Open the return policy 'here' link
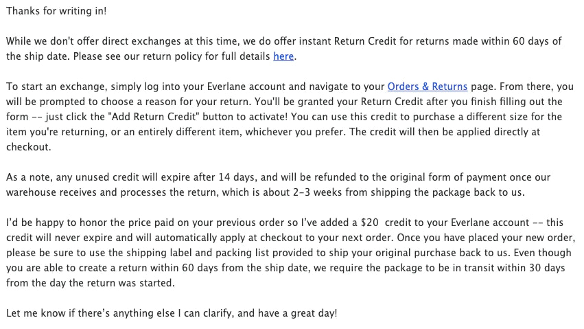The height and width of the screenshot is (329, 584). (283, 56)
